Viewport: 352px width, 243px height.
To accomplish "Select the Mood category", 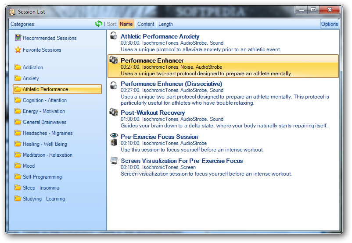I will 29,166.
